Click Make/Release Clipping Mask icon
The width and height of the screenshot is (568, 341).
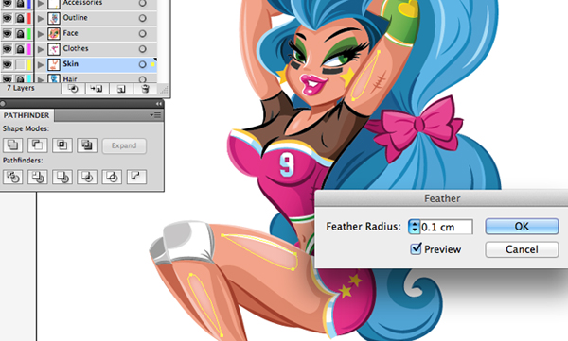pyautogui.click(x=73, y=89)
